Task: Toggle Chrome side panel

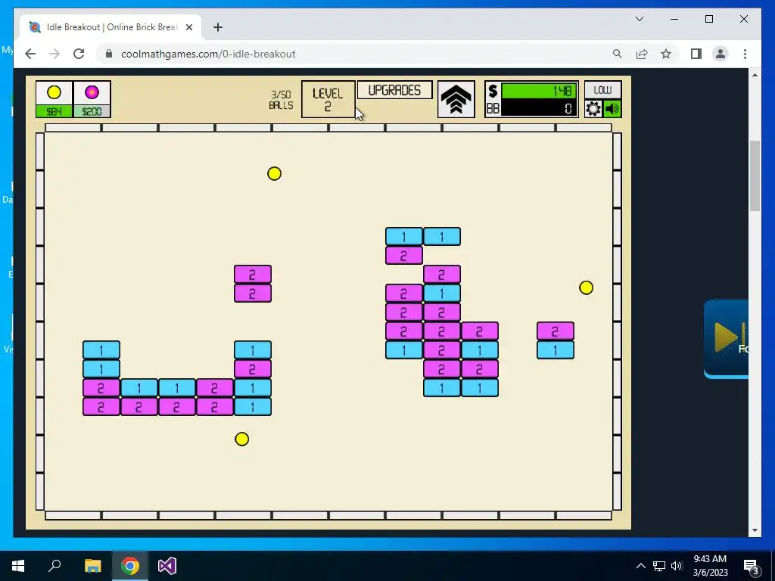Action: [696, 54]
